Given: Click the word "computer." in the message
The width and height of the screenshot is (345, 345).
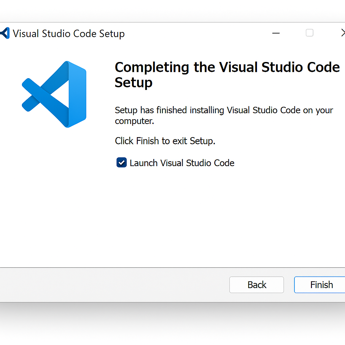Looking at the screenshot, I should click(134, 121).
